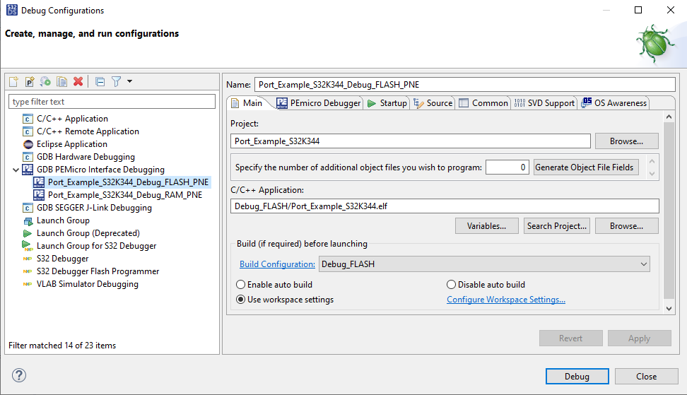The image size is (687, 395).
Task: Select the Disable auto build option
Action: [x=451, y=285]
